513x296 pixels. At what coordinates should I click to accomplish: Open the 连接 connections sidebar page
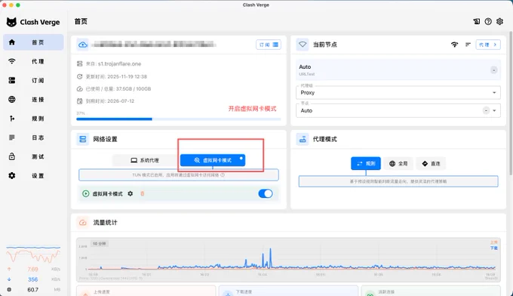click(33, 99)
